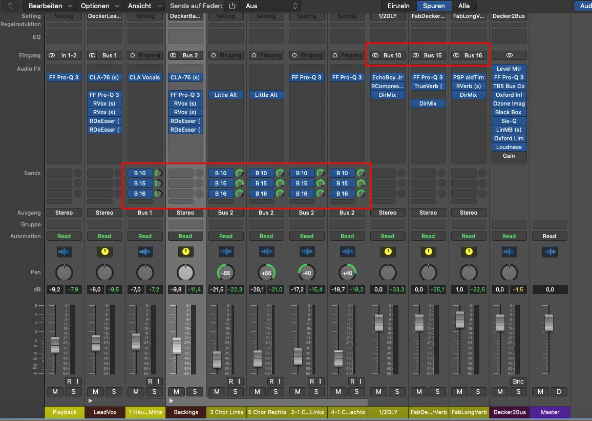Click the Decker2Bus channel waveform icon
Image resolution: width=592 pixels, height=421 pixels.
(x=509, y=251)
